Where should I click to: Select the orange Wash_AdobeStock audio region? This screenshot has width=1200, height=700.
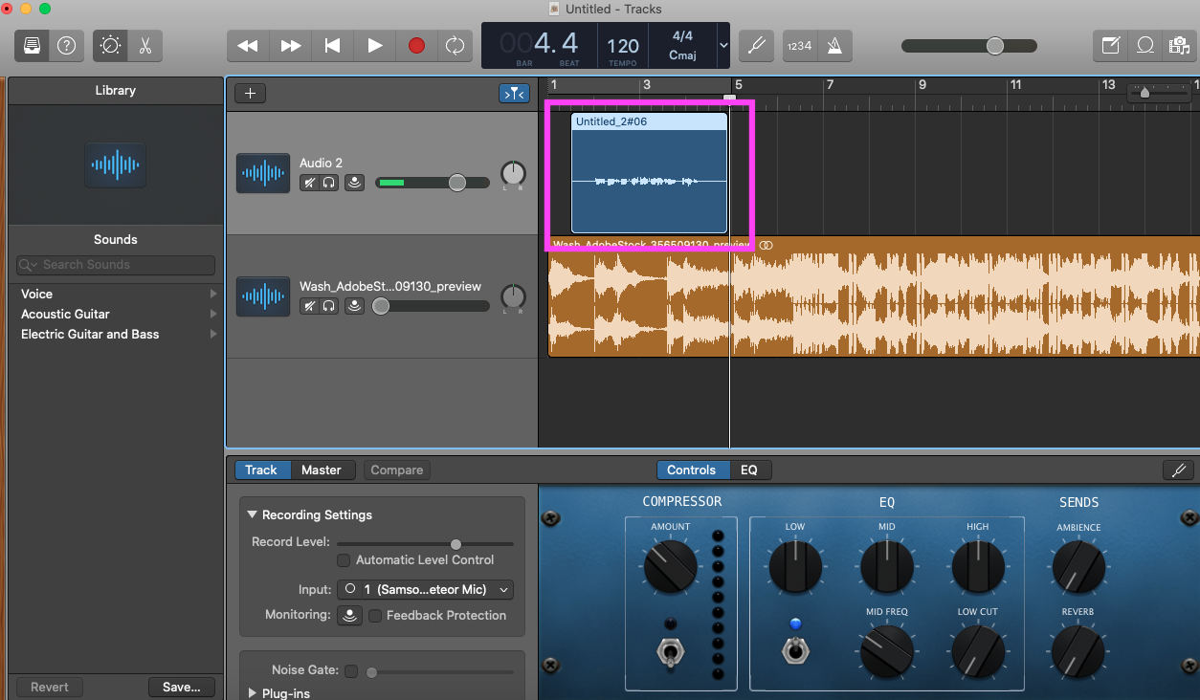[x=873, y=296]
